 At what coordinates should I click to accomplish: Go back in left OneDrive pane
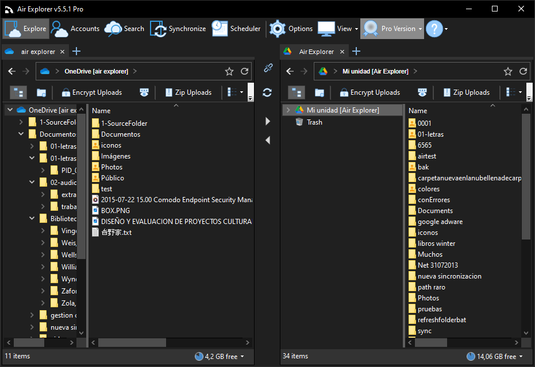(x=12, y=71)
